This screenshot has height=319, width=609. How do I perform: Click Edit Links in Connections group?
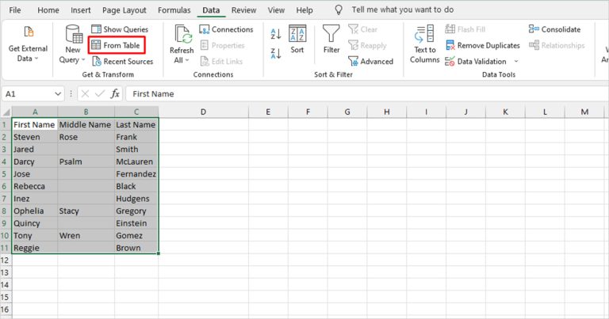click(x=221, y=61)
